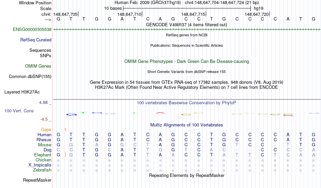Click the Human species row label
The height and width of the screenshot is (188, 321).
[x=44, y=135]
